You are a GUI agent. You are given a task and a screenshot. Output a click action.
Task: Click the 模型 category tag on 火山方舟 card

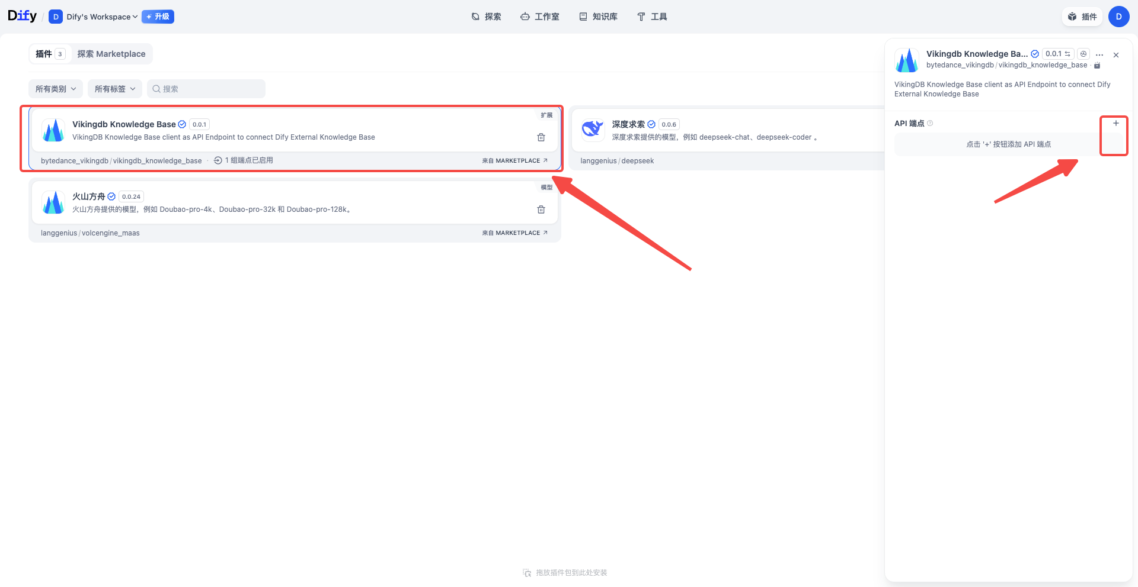[546, 188]
